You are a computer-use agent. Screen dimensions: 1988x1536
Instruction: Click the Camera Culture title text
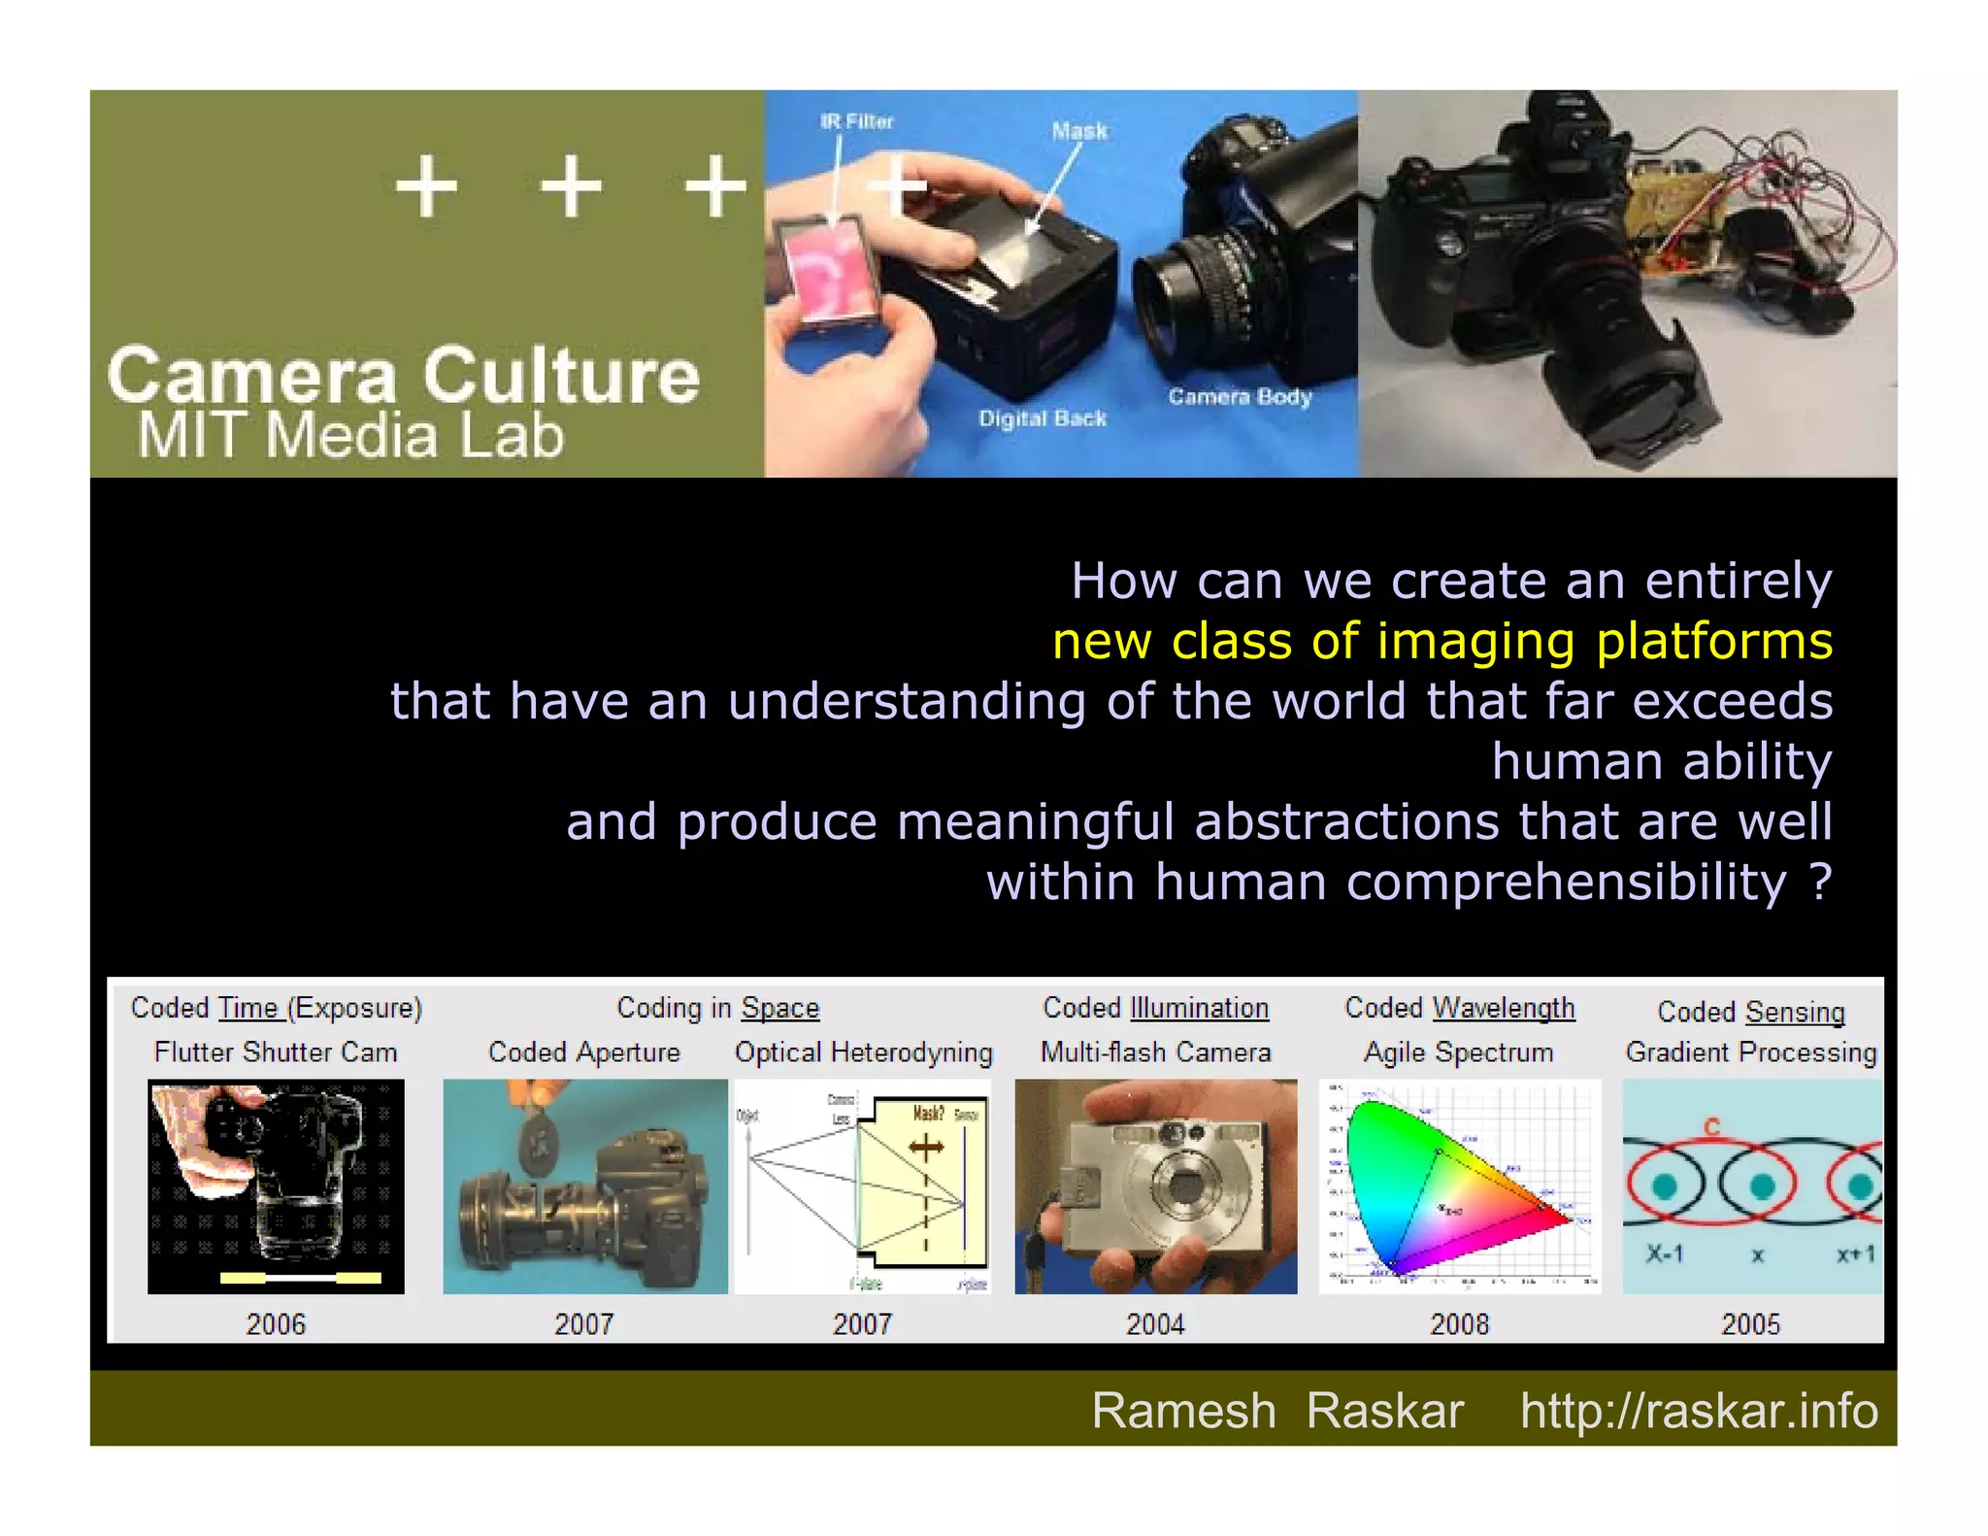[x=403, y=376]
